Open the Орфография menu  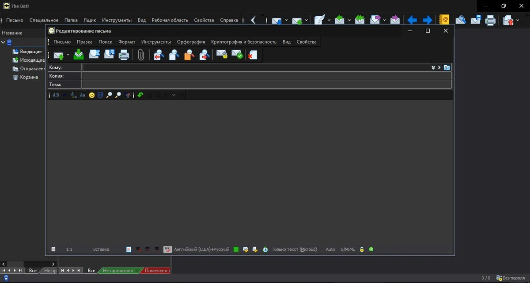[x=191, y=42]
